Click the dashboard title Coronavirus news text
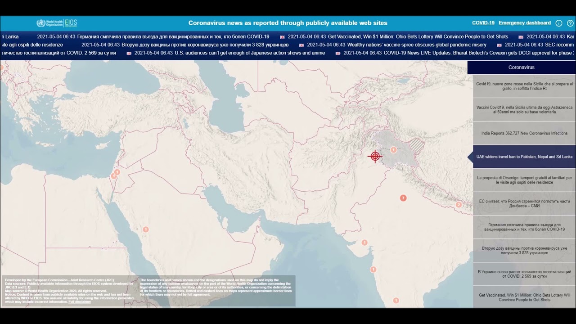The width and height of the screenshot is (576, 324). click(288, 23)
